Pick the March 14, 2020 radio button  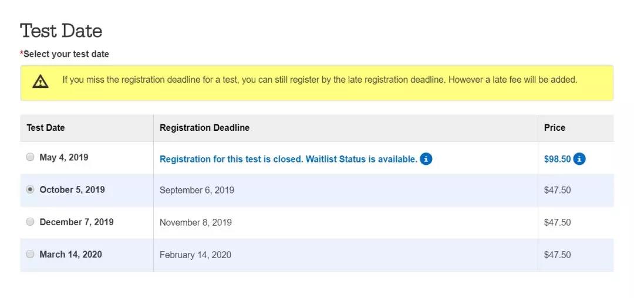(x=31, y=254)
